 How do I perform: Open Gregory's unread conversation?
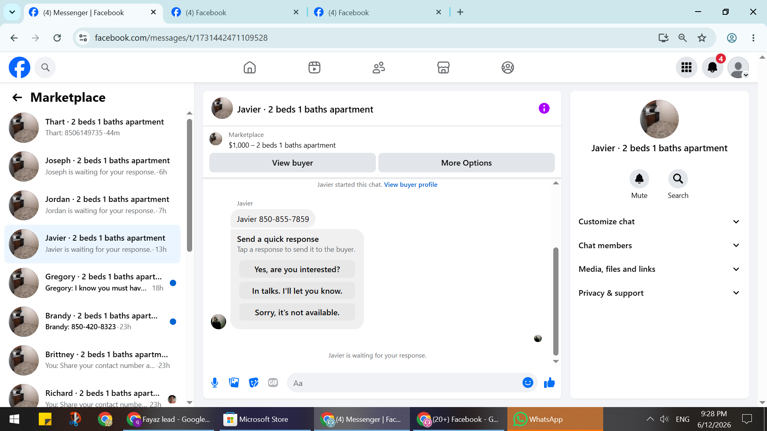point(92,283)
